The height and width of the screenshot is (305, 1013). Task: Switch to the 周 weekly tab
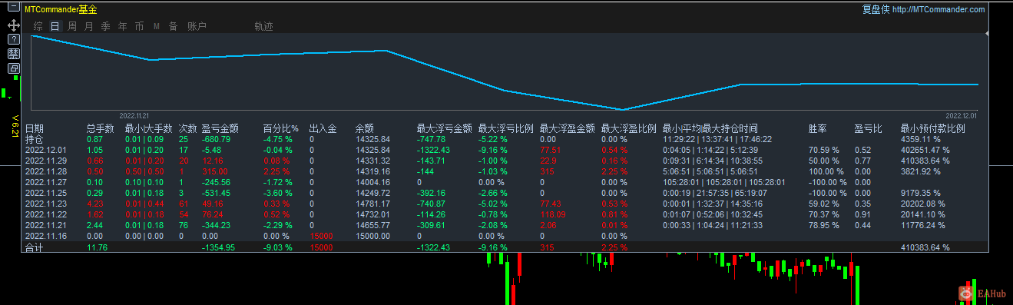coord(72,26)
